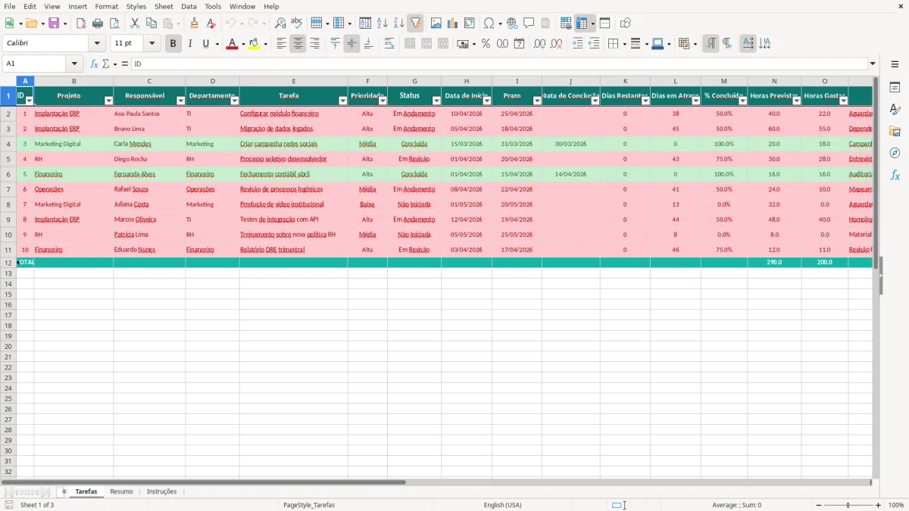
Task: Open the sidebar Navigator panel
Action: tap(895, 153)
